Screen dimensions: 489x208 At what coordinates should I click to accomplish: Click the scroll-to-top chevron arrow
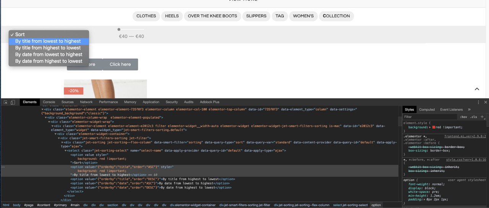click(x=477, y=89)
